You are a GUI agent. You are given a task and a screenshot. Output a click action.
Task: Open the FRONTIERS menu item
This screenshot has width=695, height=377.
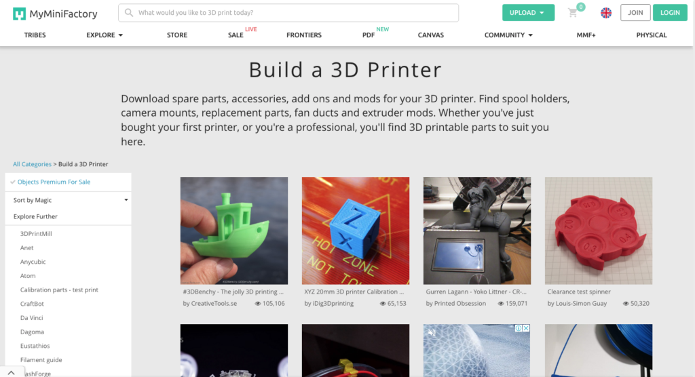[x=304, y=35]
